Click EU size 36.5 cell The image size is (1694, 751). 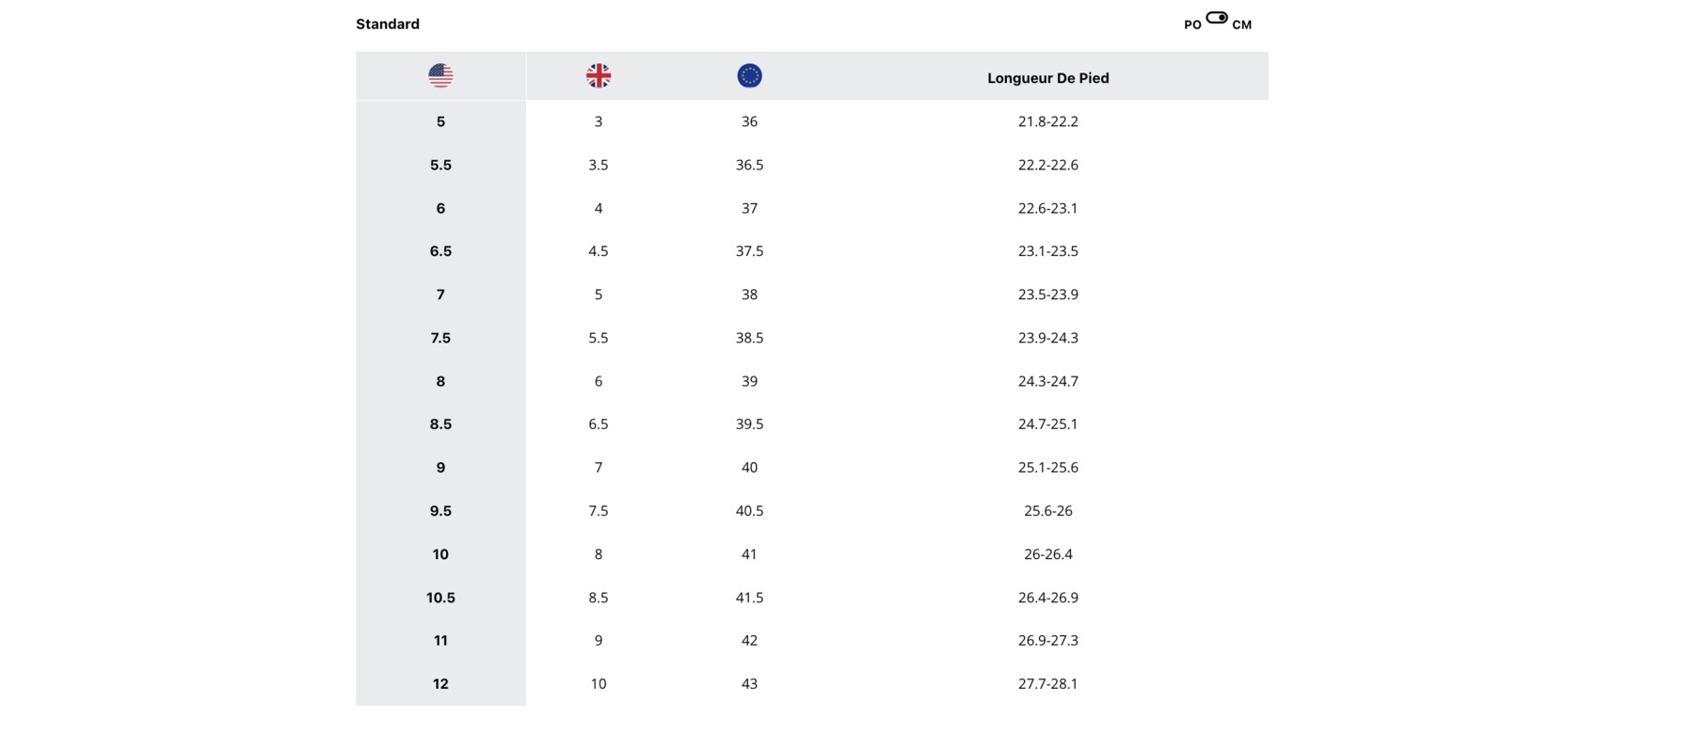[x=749, y=165]
